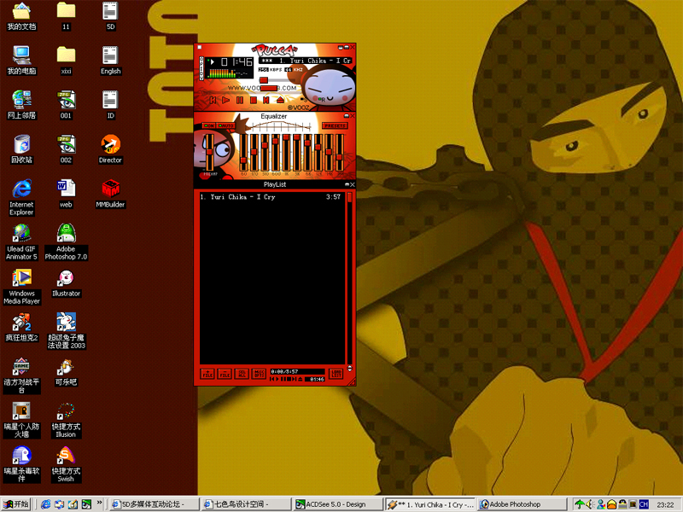Click the scrolling song title display

pyautogui.click(x=305, y=61)
